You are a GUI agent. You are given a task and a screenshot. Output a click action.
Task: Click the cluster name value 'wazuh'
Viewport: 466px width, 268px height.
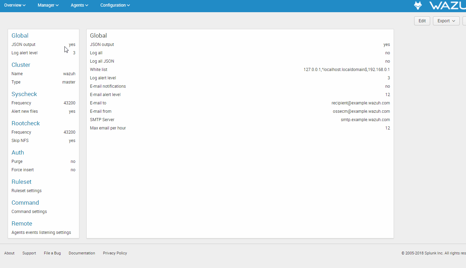[x=69, y=74]
